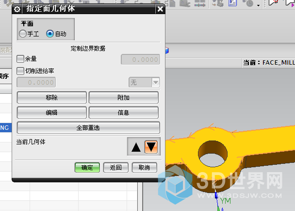Screen dimensions: 295x211
Task: Click the 附加 button
Action: pyautogui.click(x=124, y=98)
